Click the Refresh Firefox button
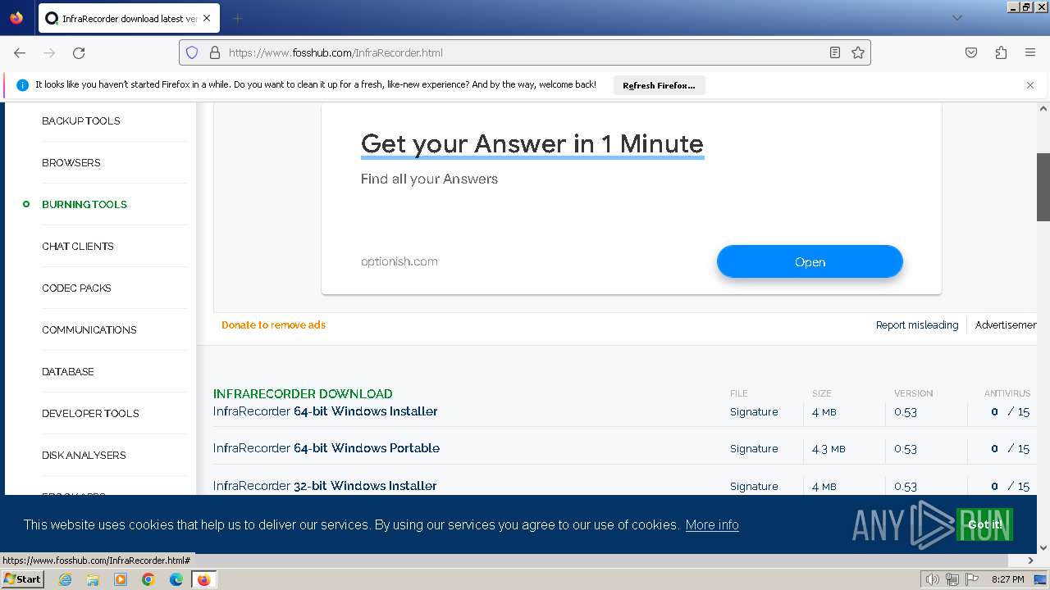Screen dimensions: 1050x590 click(659, 85)
